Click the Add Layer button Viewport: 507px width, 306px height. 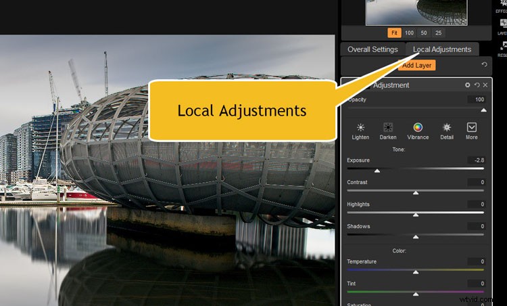tap(417, 66)
